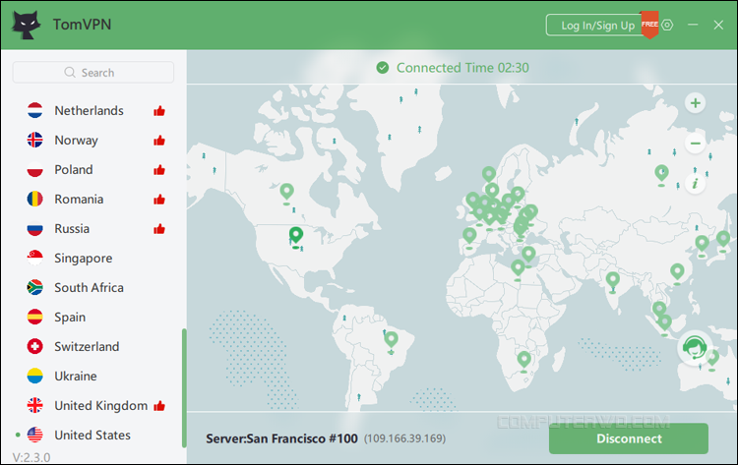The width and height of the screenshot is (738, 465).
Task: Zoom in the map with plus button
Action: pos(695,103)
